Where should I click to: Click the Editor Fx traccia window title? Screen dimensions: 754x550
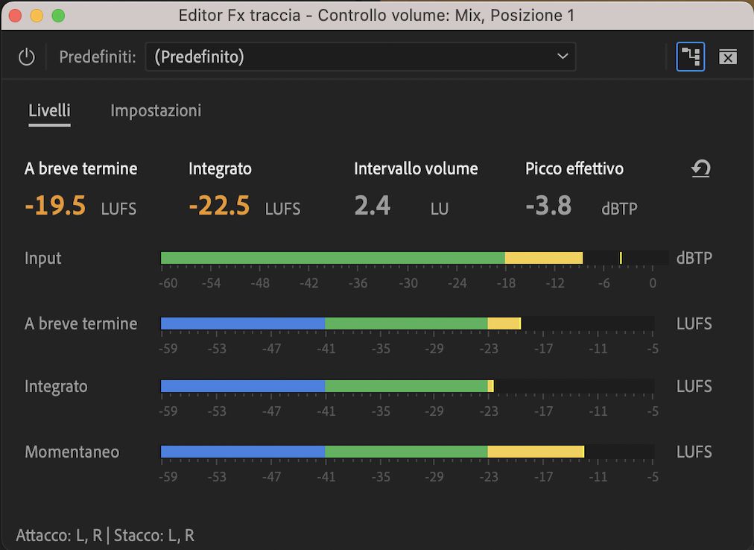(377, 15)
